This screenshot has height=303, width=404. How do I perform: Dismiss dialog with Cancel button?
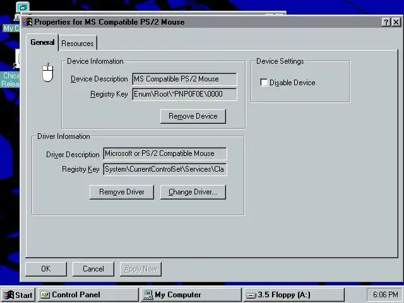click(93, 269)
